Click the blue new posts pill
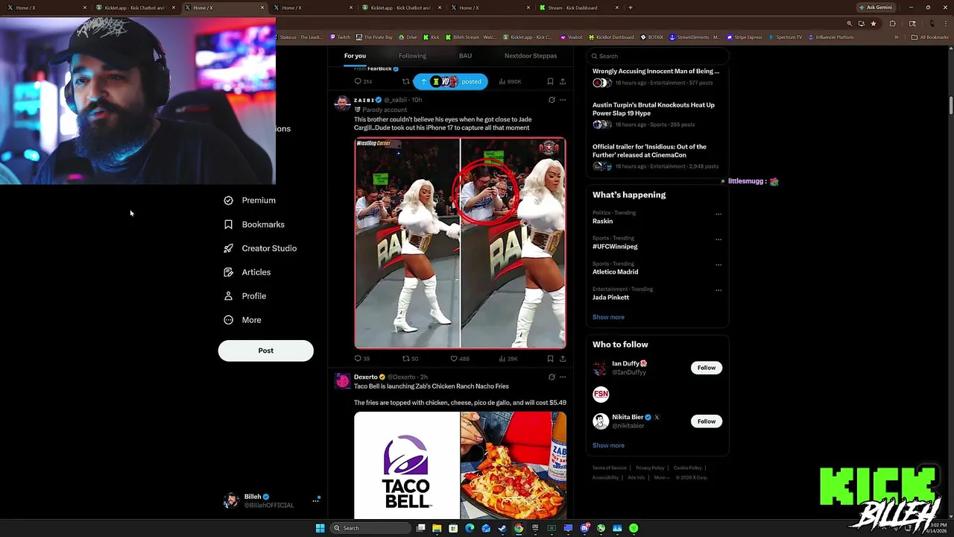 click(451, 81)
